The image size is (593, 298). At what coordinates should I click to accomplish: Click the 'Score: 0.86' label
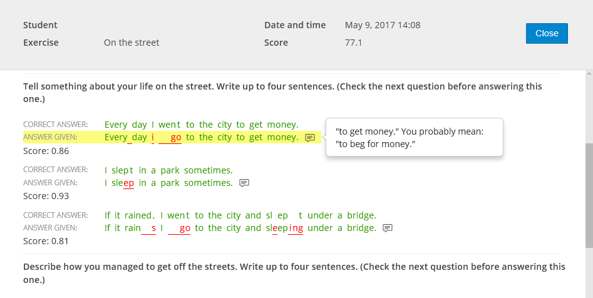(x=46, y=151)
